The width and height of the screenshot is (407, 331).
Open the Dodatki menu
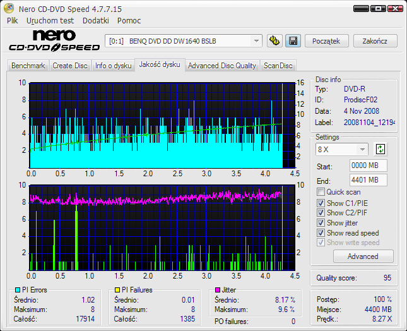pos(96,20)
